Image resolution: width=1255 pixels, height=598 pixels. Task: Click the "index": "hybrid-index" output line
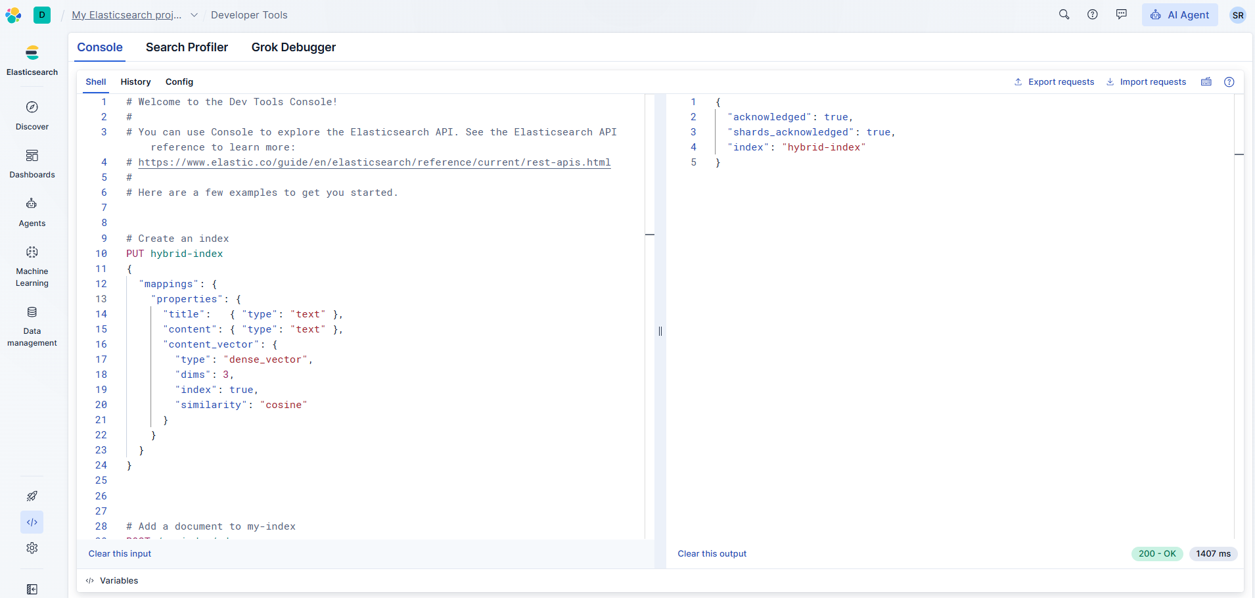pyautogui.click(x=796, y=147)
